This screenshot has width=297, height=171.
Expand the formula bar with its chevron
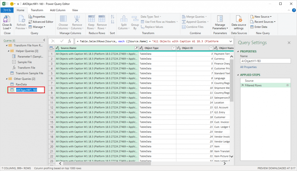(x=231, y=41)
